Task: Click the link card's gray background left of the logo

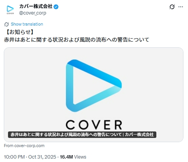Action: click(35, 89)
